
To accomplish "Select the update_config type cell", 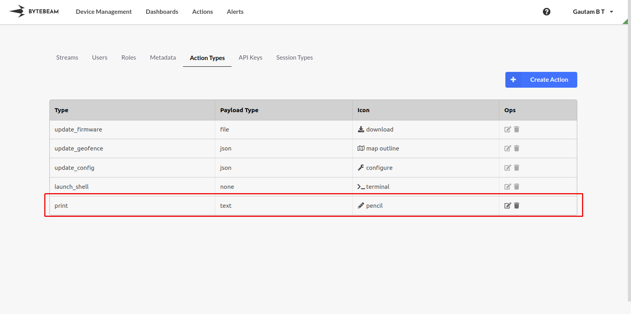I will click(x=132, y=168).
